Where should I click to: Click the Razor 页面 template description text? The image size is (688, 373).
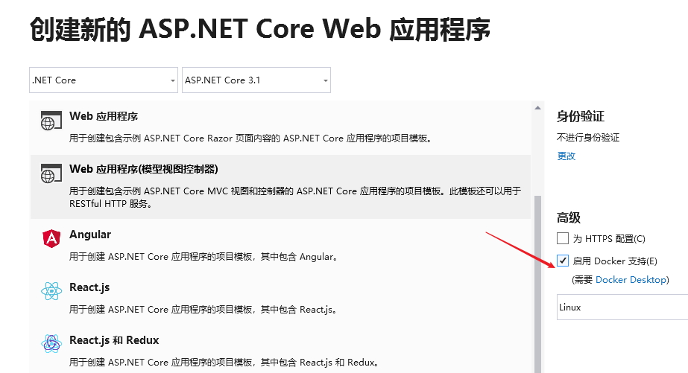coord(252,138)
